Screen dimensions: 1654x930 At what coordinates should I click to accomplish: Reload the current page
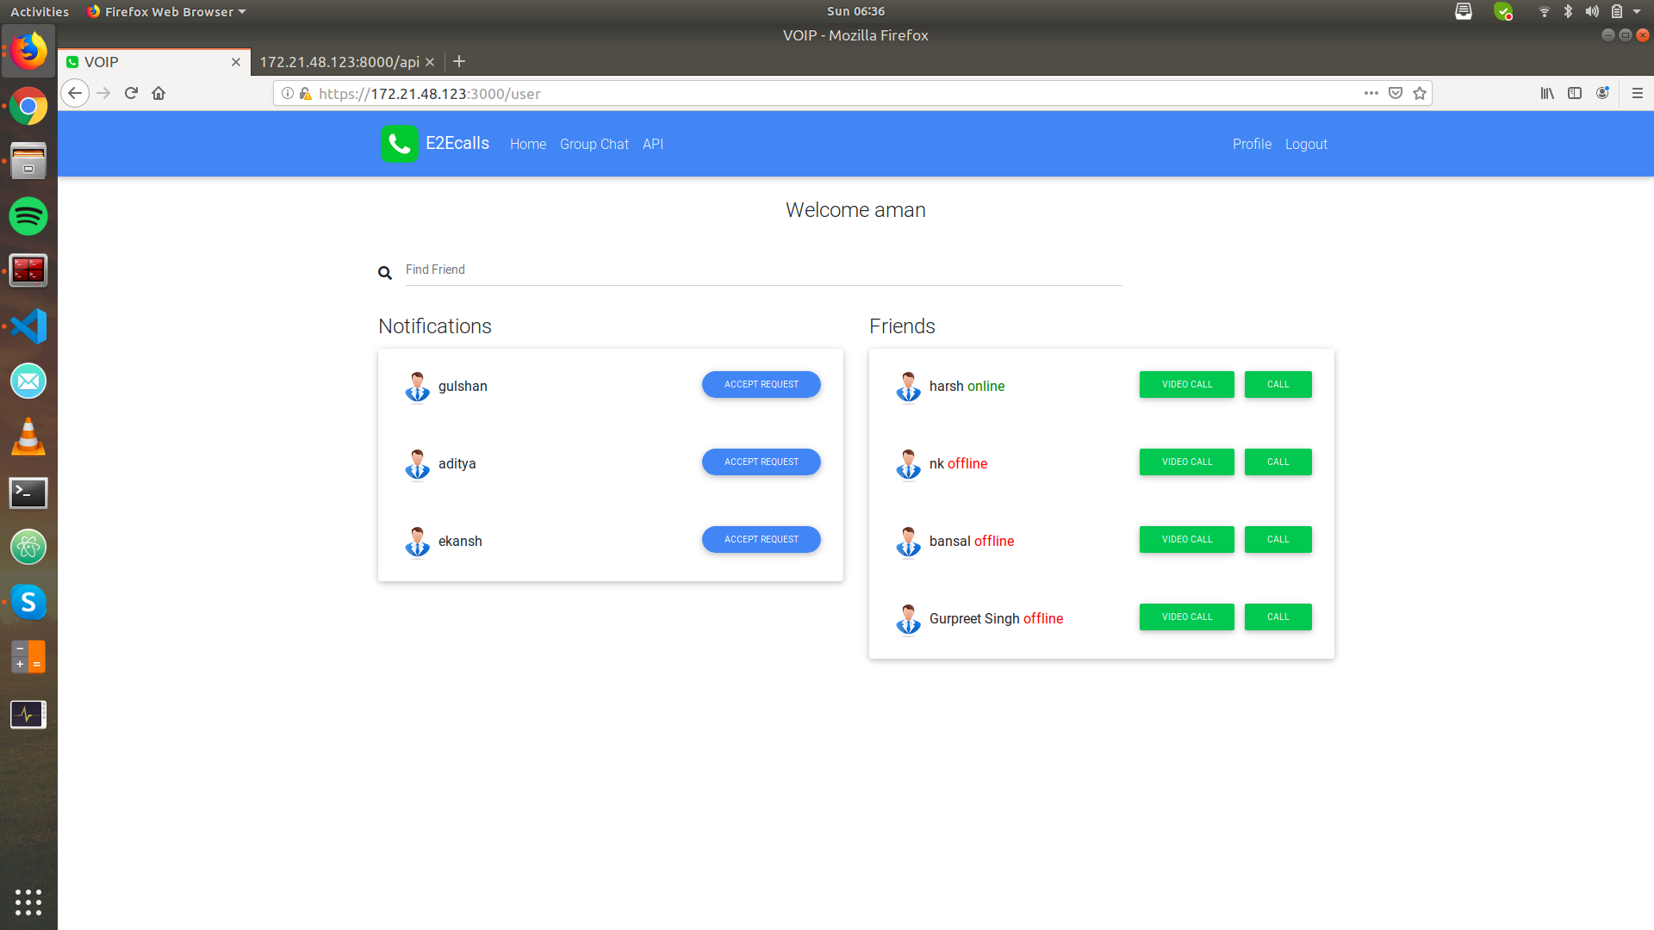(131, 93)
